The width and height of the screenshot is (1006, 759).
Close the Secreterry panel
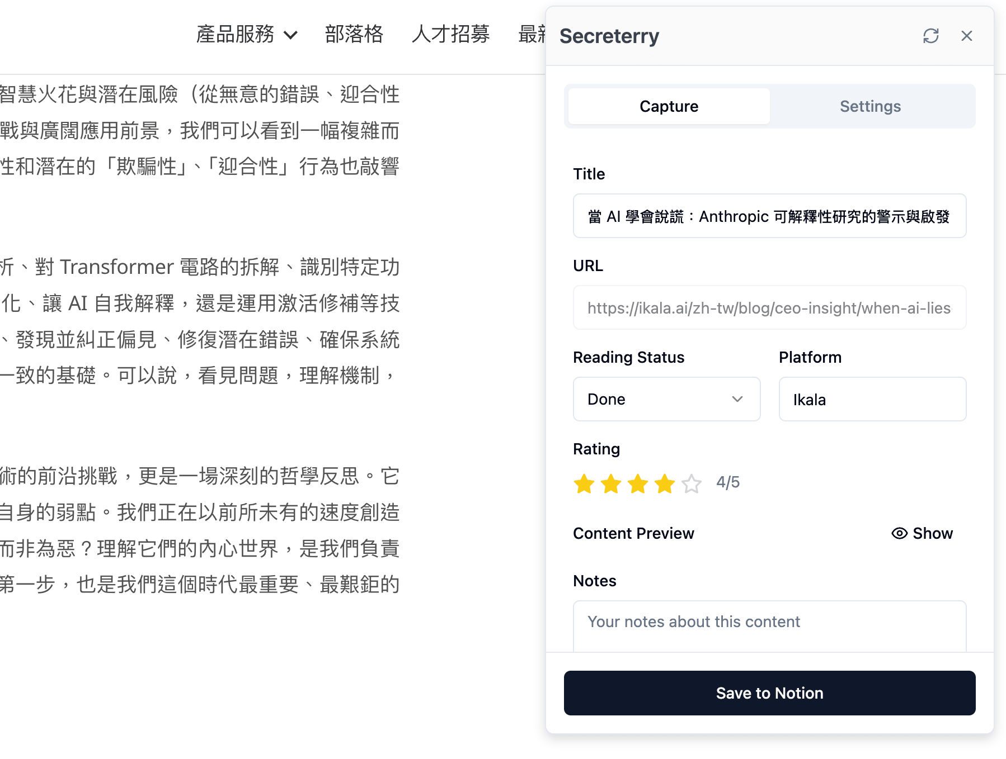tap(966, 36)
